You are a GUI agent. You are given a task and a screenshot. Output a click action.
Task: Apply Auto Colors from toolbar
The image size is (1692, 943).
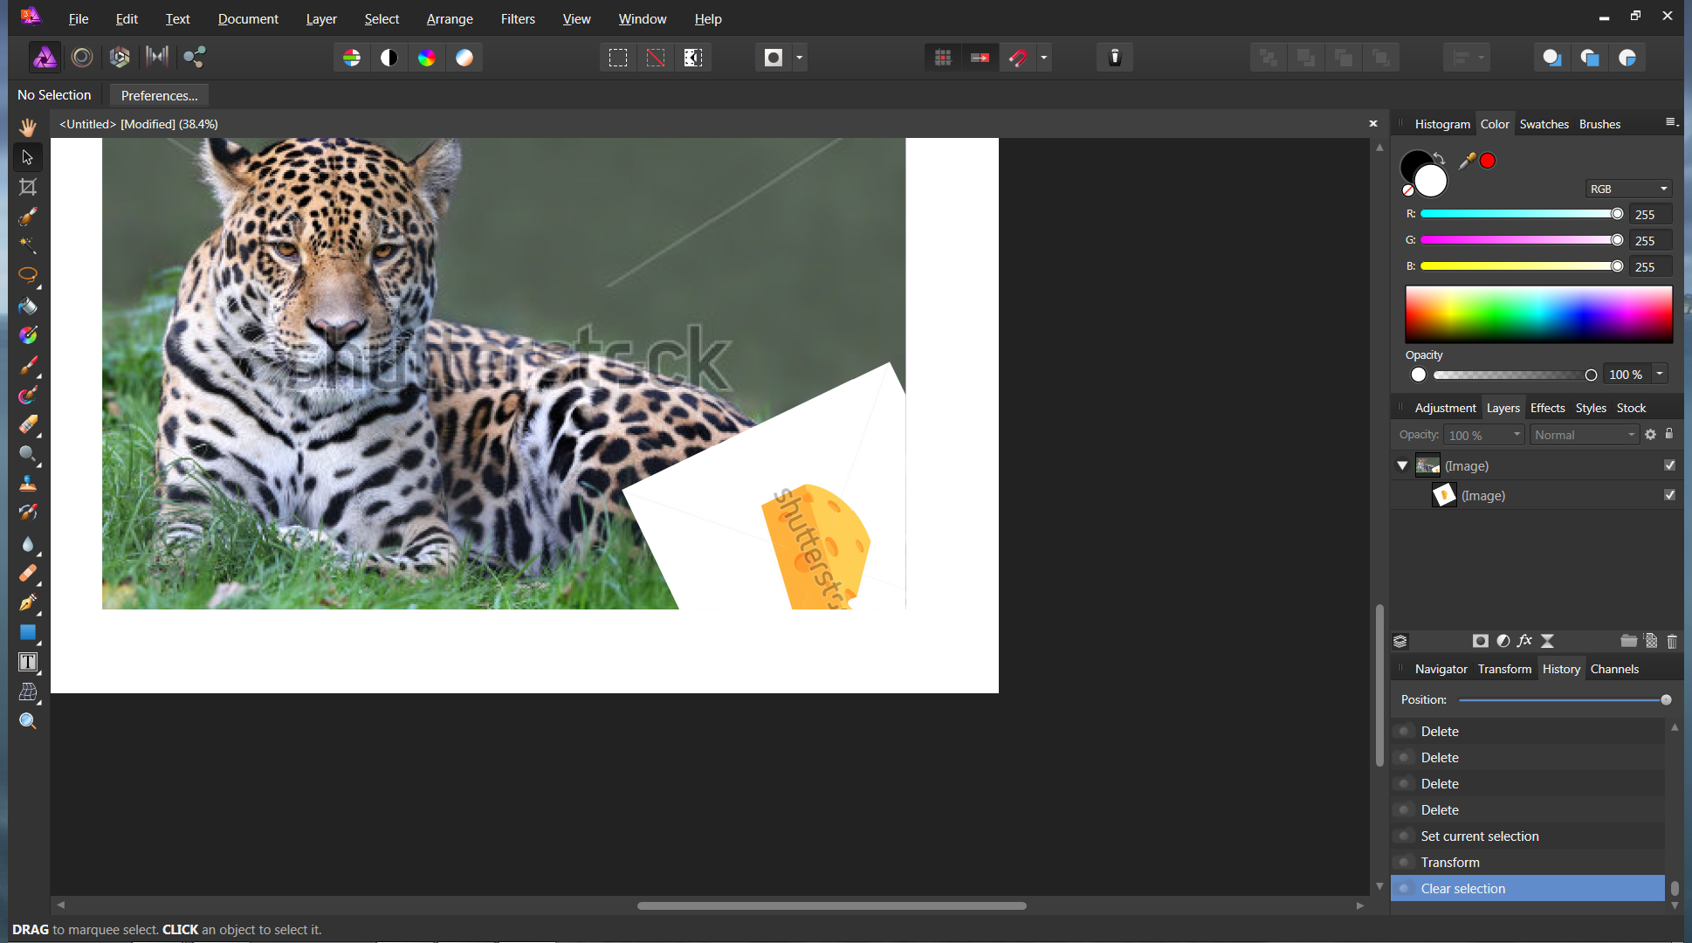(427, 58)
